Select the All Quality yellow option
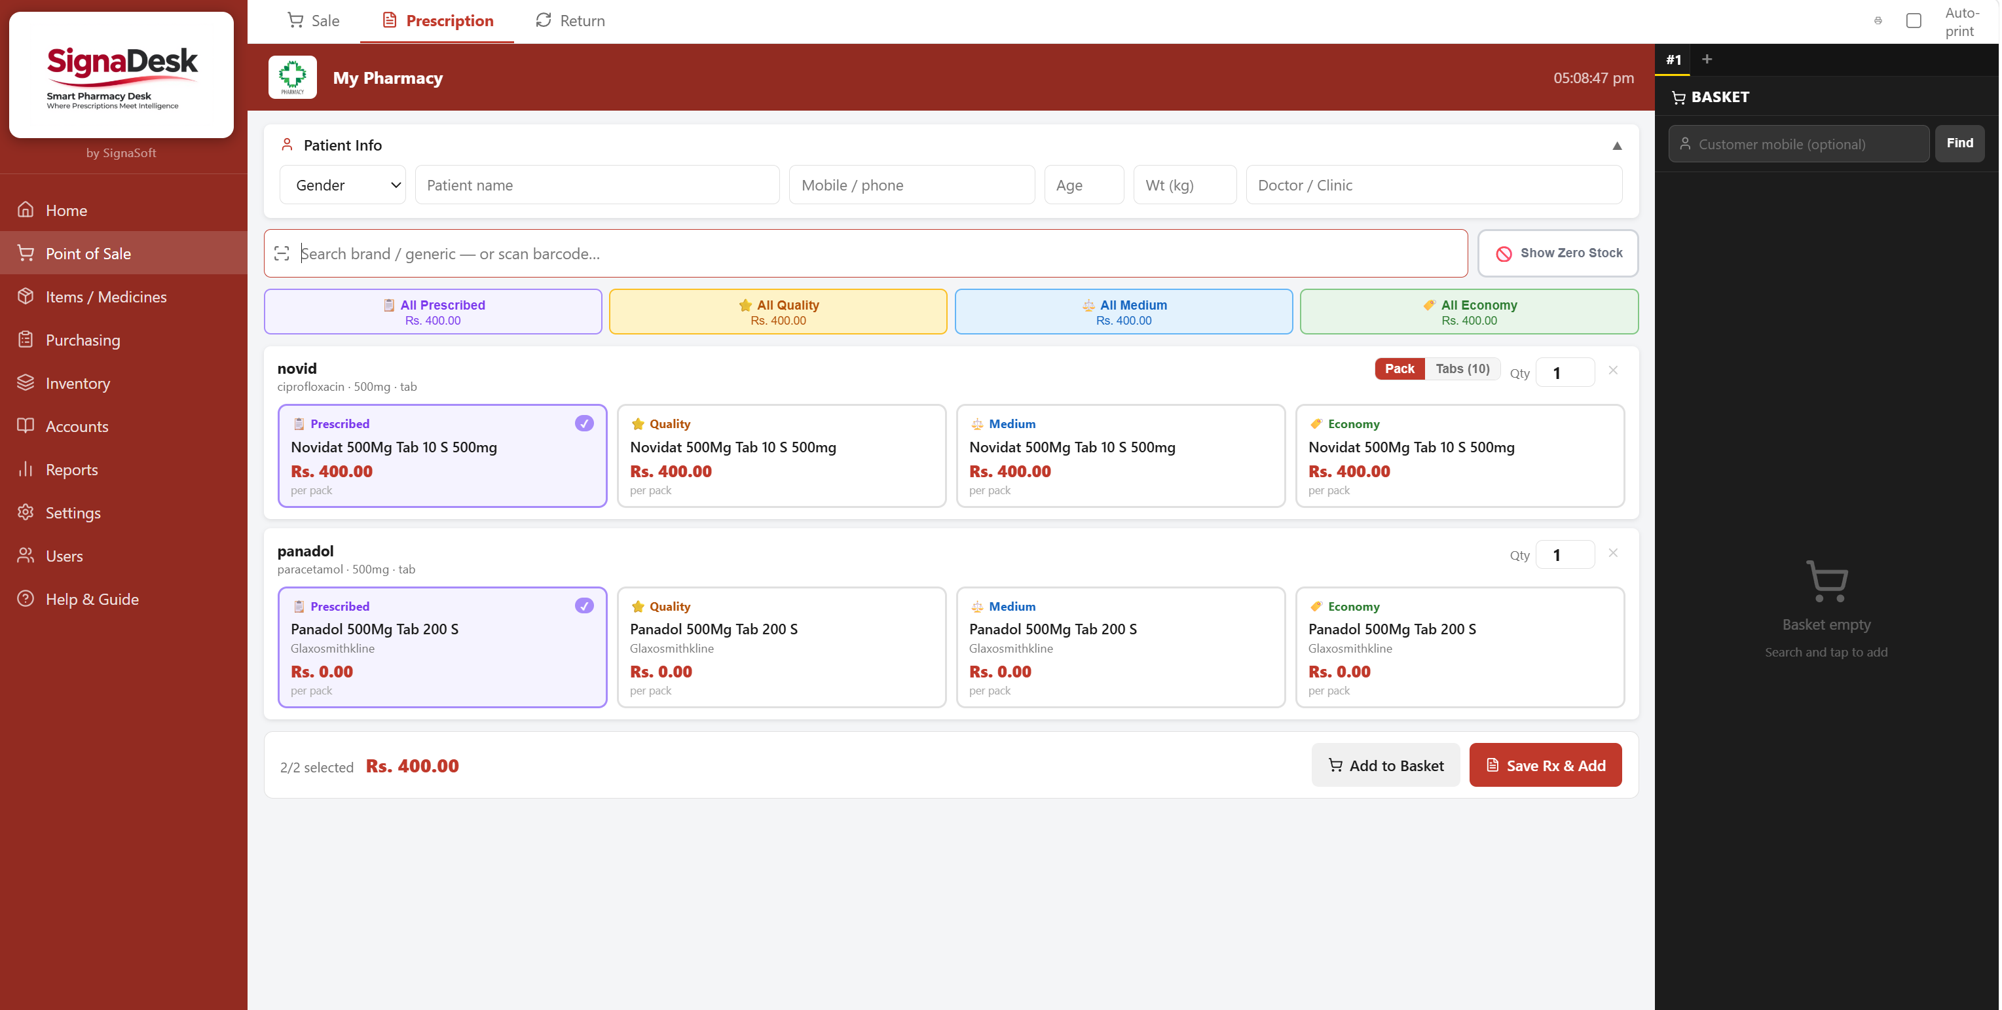The image size is (2002, 1010). [x=777, y=312]
